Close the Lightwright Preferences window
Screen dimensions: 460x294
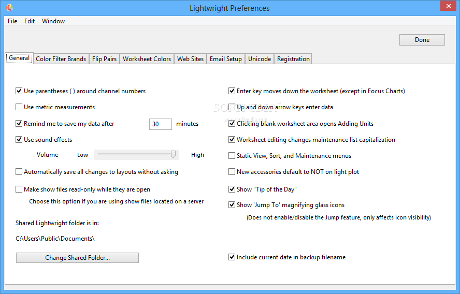448,6
